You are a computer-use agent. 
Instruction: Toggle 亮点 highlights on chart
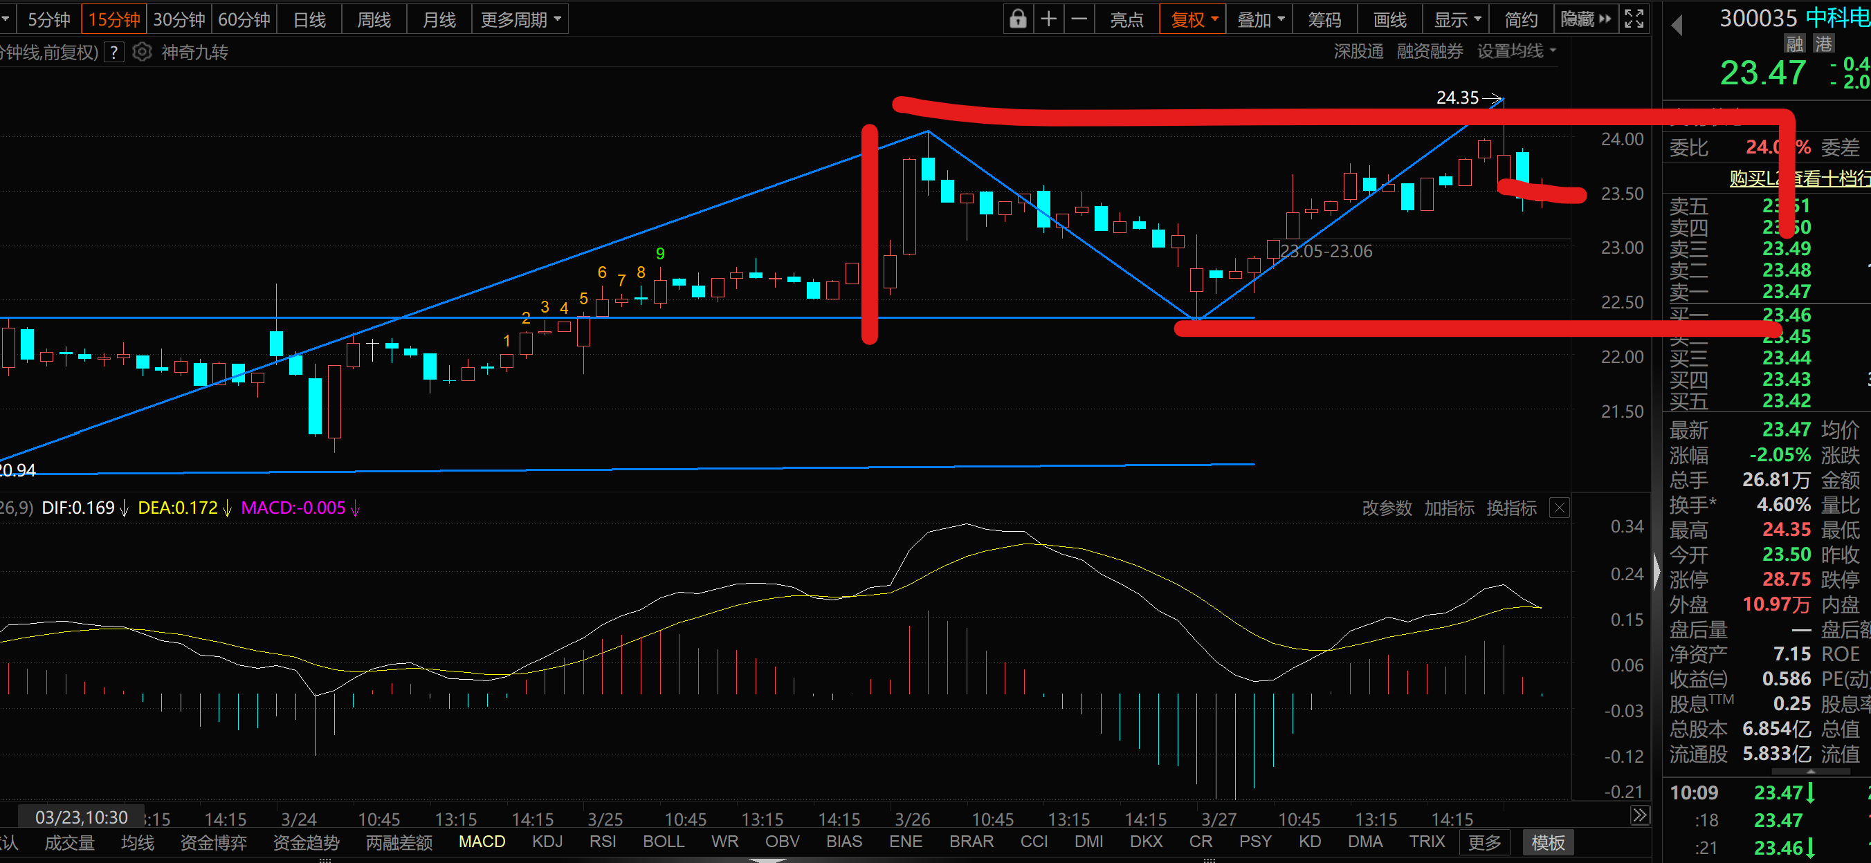pos(1126,19)
